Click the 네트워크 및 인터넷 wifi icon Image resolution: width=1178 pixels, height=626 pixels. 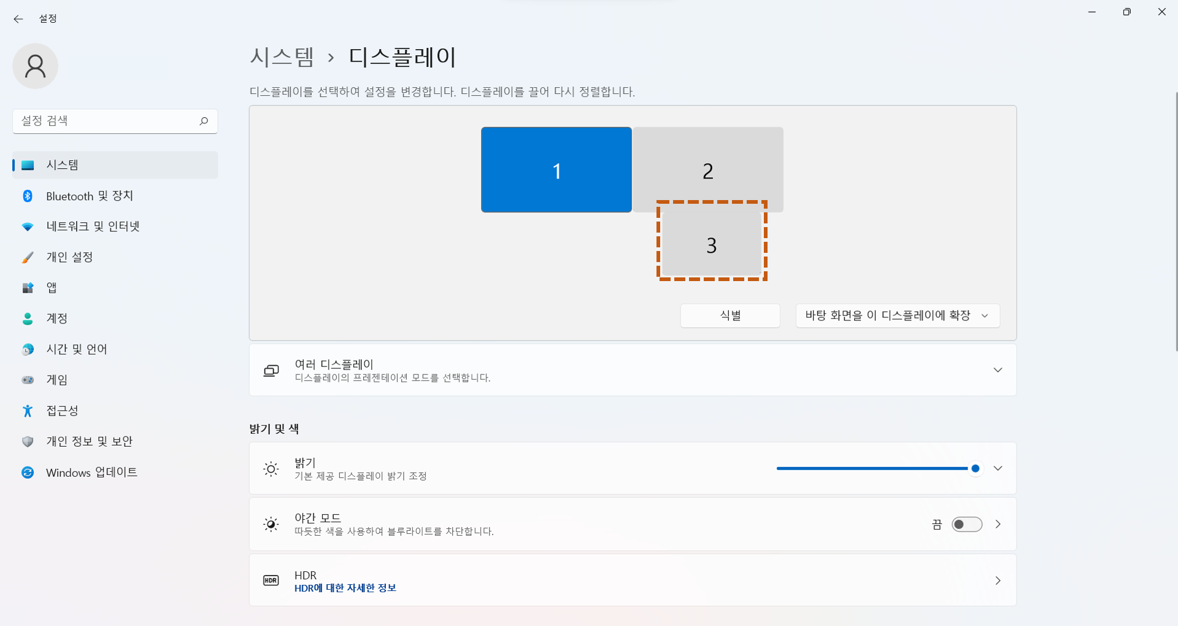(28, 226)
